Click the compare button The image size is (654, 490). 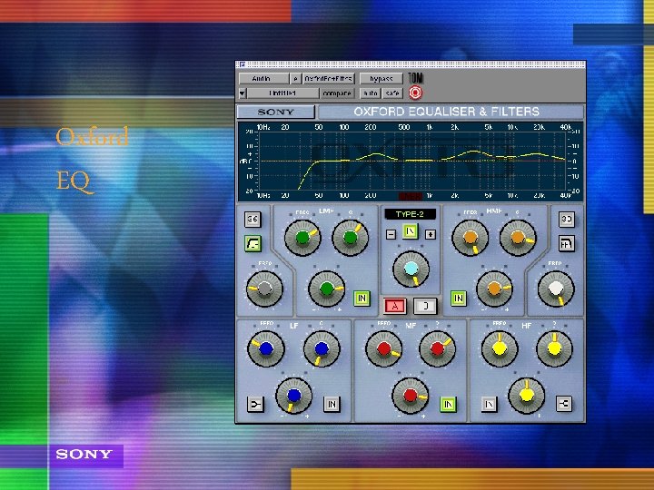tap(337, 93)
